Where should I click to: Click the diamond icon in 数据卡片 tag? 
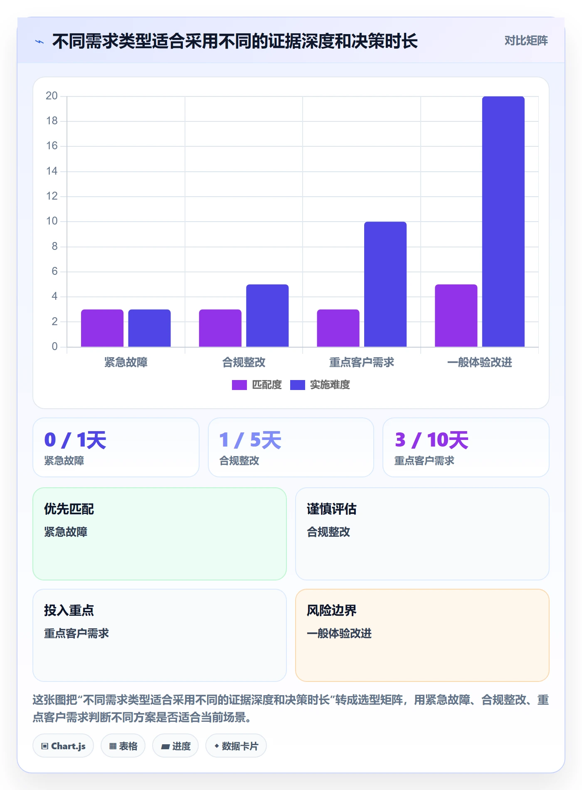pos(217,746)
